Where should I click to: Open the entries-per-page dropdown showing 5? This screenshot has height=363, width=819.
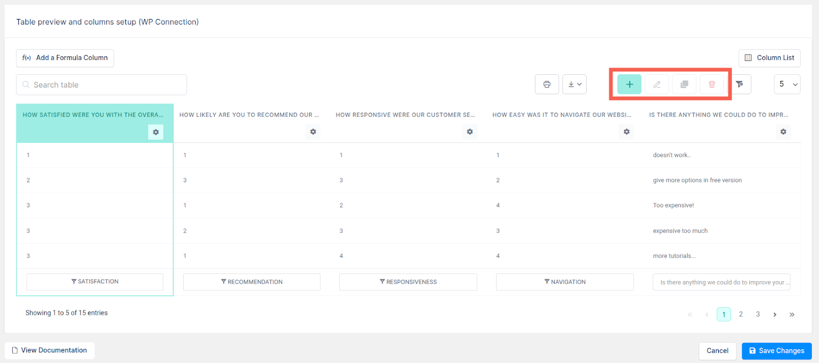pos(787,84)
